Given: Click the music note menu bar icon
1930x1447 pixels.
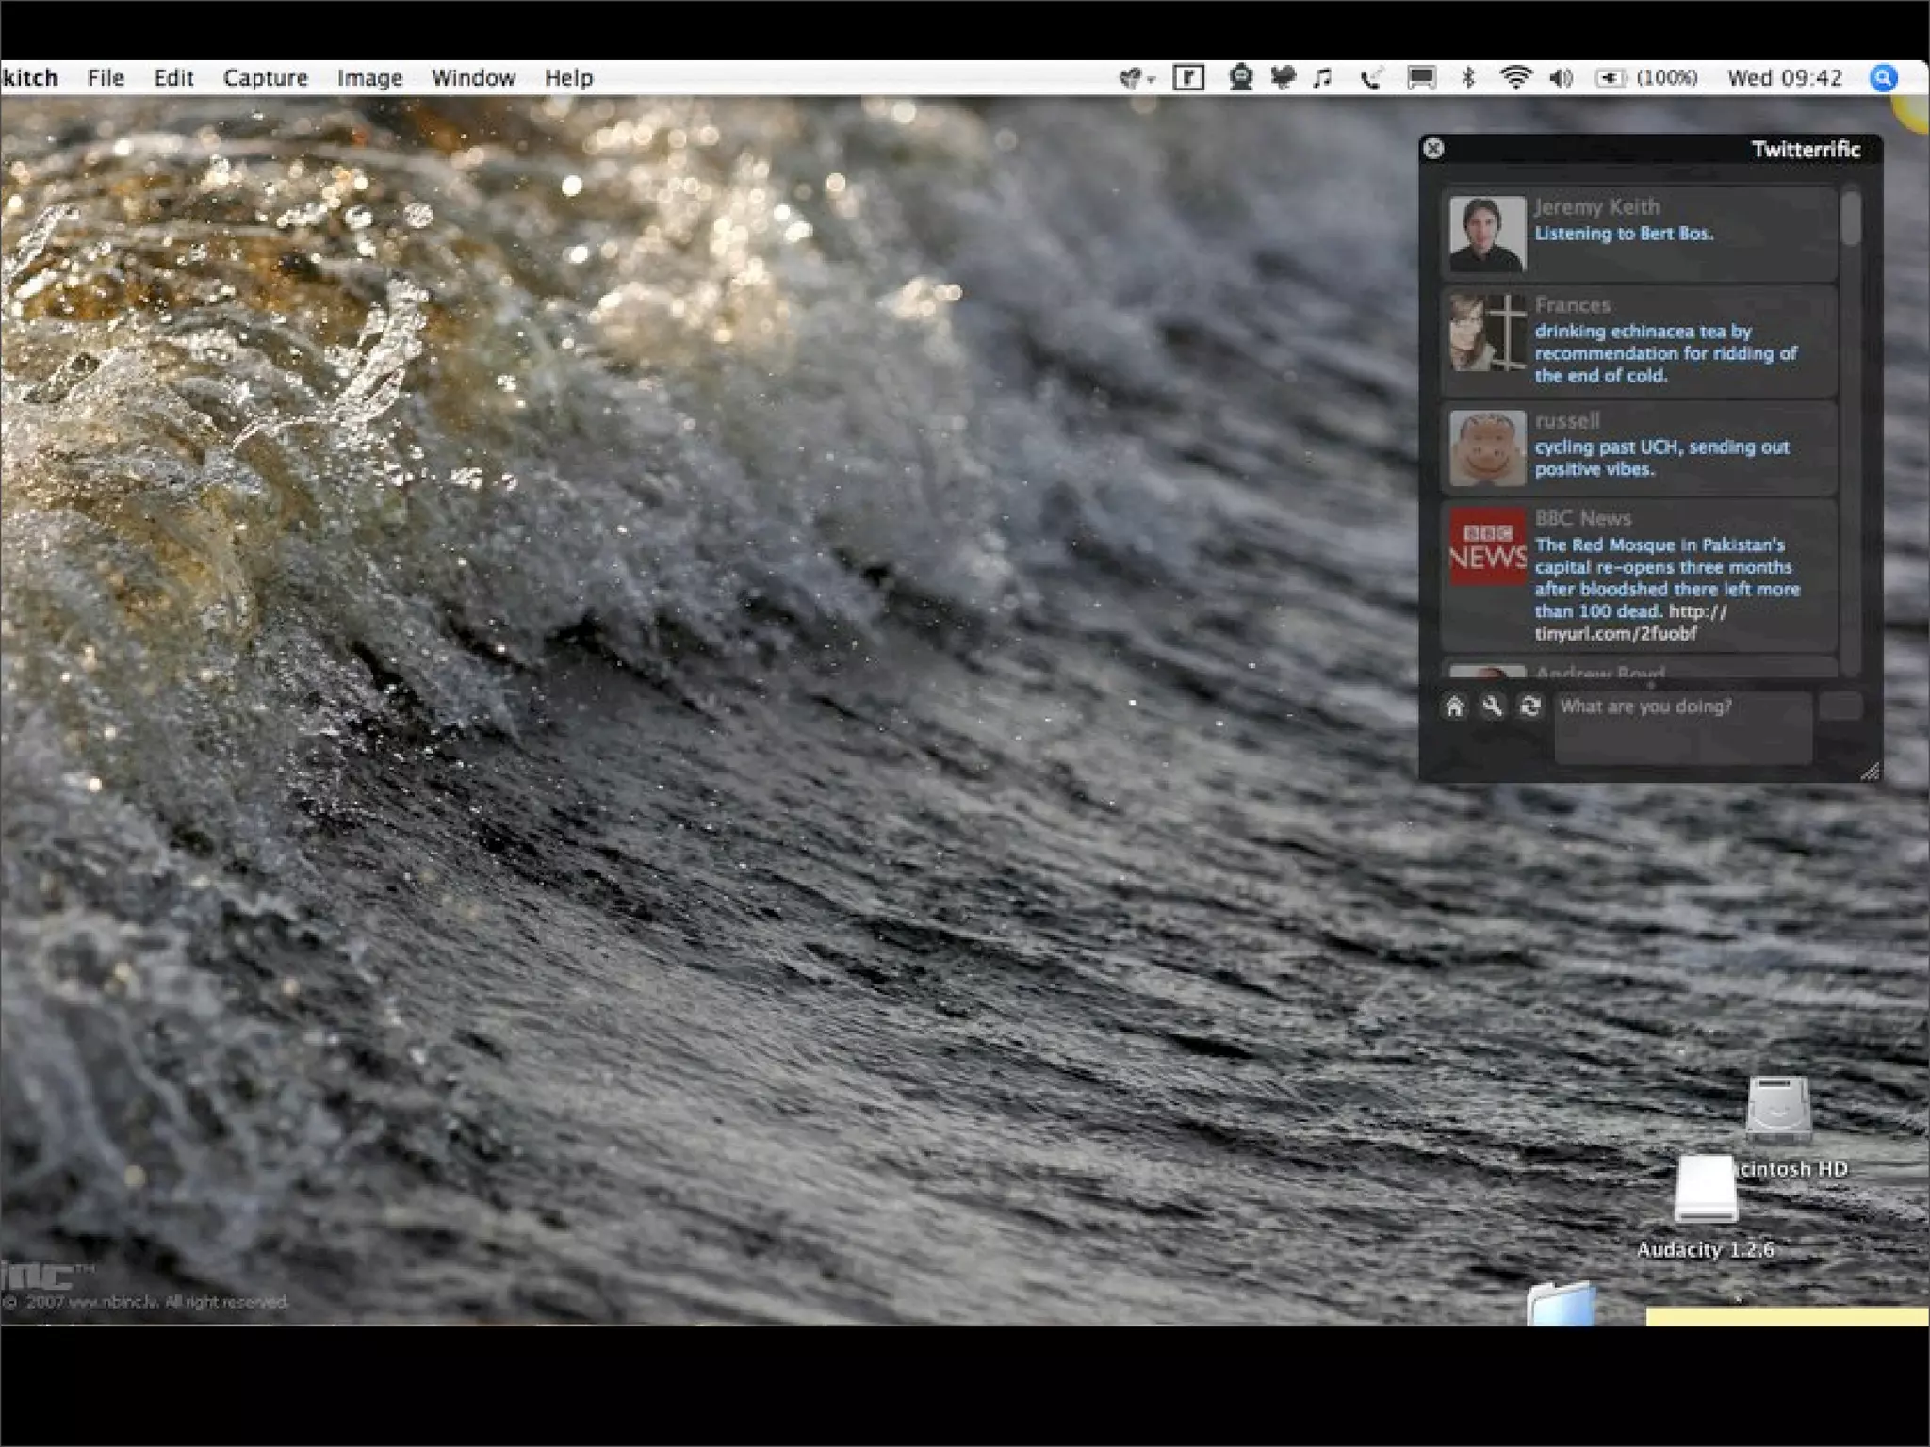Looking at the screenshot, I should pyautogui.click(x=1323, y=78).
